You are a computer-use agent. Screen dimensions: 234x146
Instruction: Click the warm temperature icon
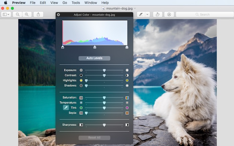tap(127, 103)
